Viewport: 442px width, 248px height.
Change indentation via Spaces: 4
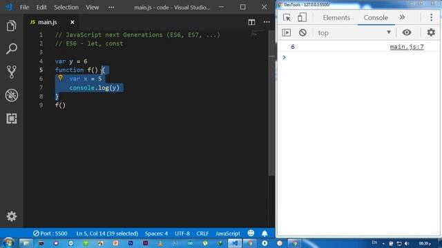point(156,234)
